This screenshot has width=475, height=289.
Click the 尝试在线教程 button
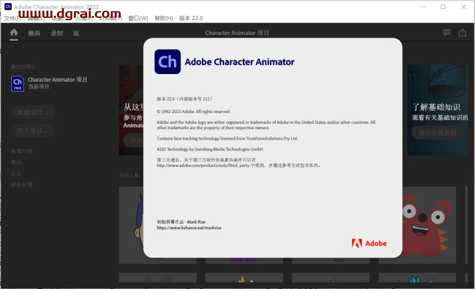[438, 133]
